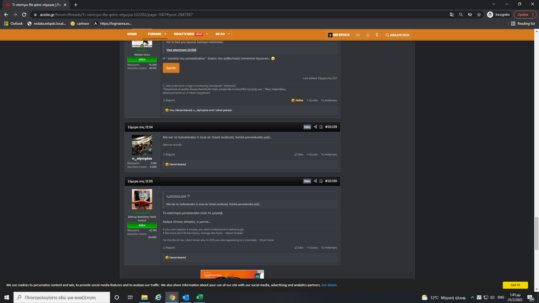The height and width of the screenshot is (303, 539).
Task: Open Chrome three-dot menu
Action: pos(533,15)
